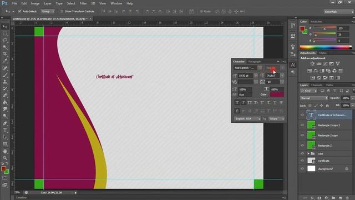The width and height of the screenshot is (355, 200).
Task: Select the Brush tool
Action: (5, 75)
